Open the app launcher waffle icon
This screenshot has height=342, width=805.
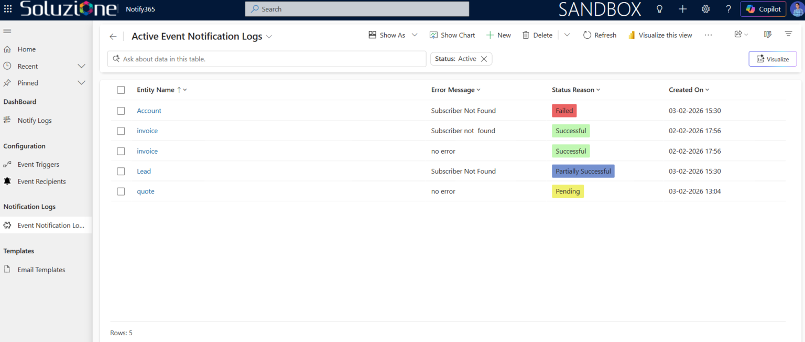[8, 9]
